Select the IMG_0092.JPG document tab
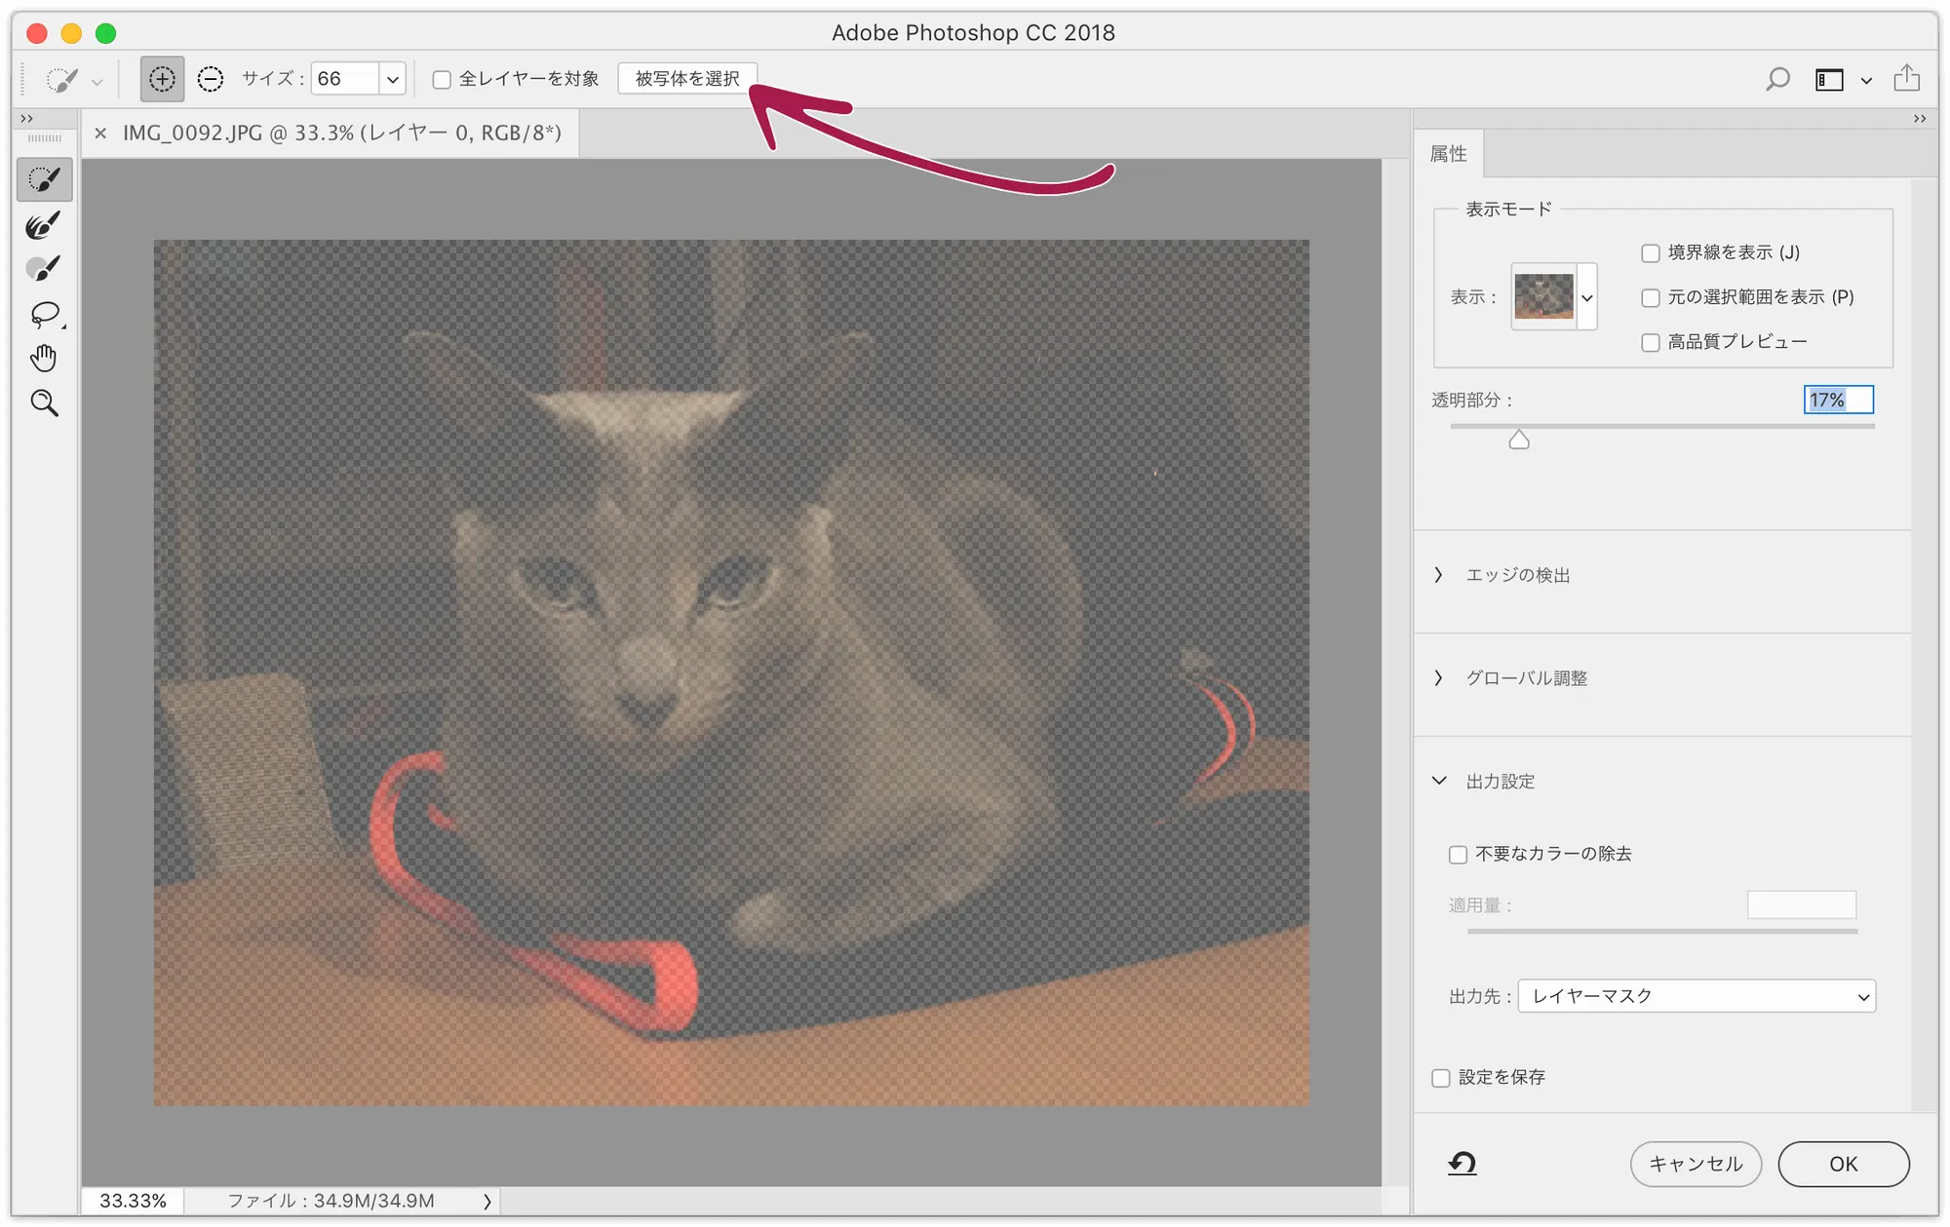This screenshot has height=1227, width=1950. click(x=341, y=133)
